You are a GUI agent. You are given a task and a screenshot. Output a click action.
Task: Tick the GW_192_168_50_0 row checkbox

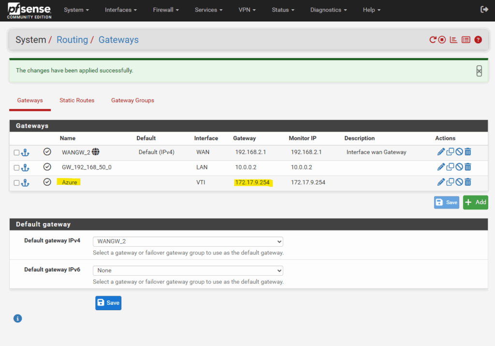point(16,168)
